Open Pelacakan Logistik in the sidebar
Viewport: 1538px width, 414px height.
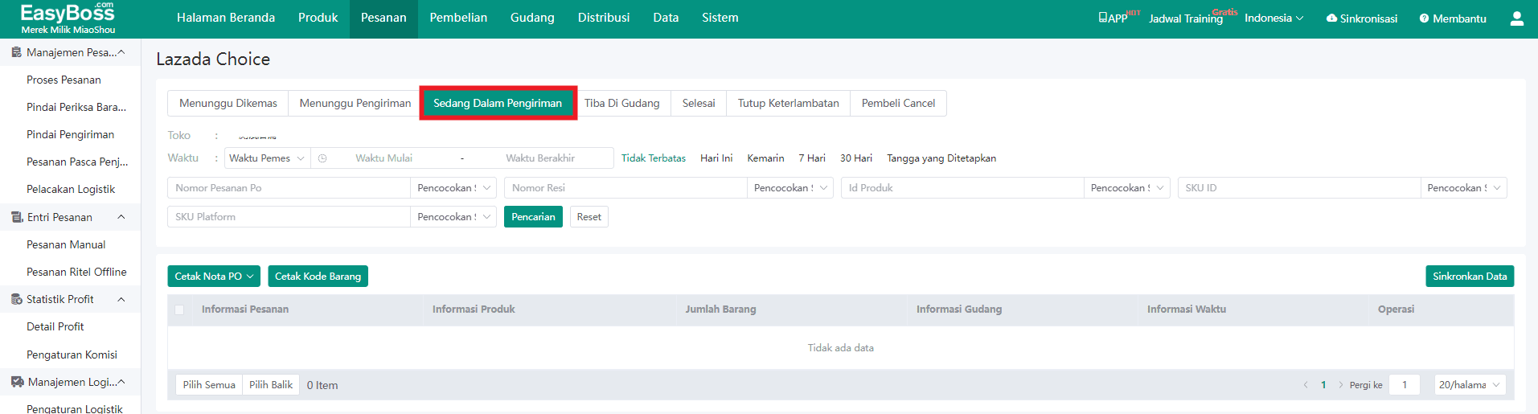coord(71,189)
